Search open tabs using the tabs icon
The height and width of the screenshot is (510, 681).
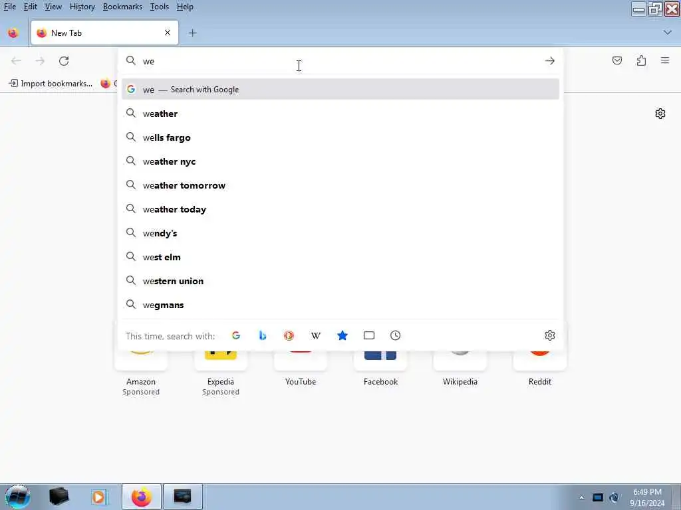click(368, 335)
